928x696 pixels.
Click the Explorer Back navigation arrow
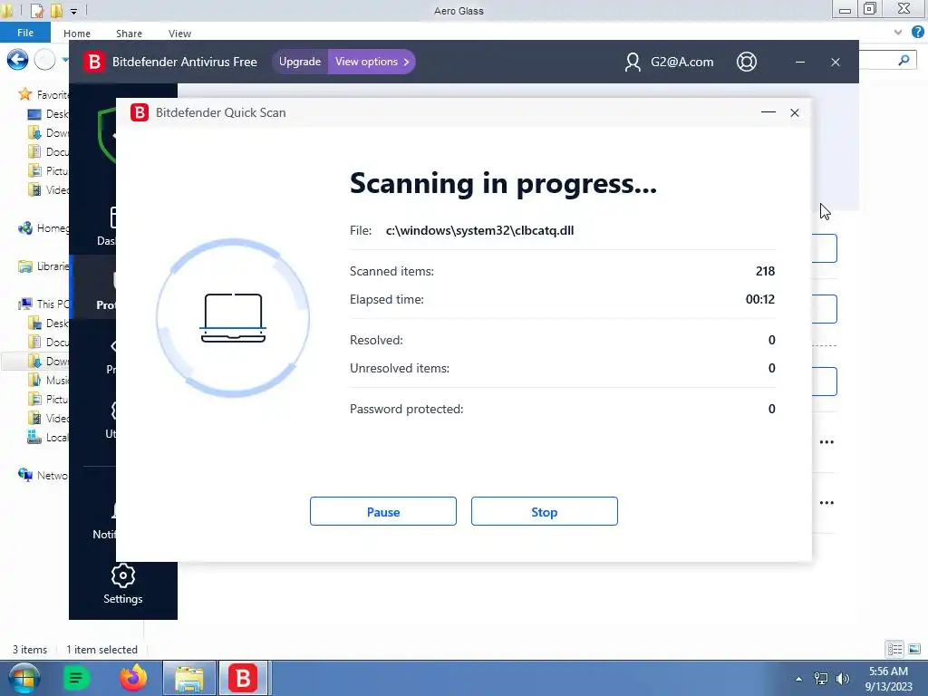18,59
